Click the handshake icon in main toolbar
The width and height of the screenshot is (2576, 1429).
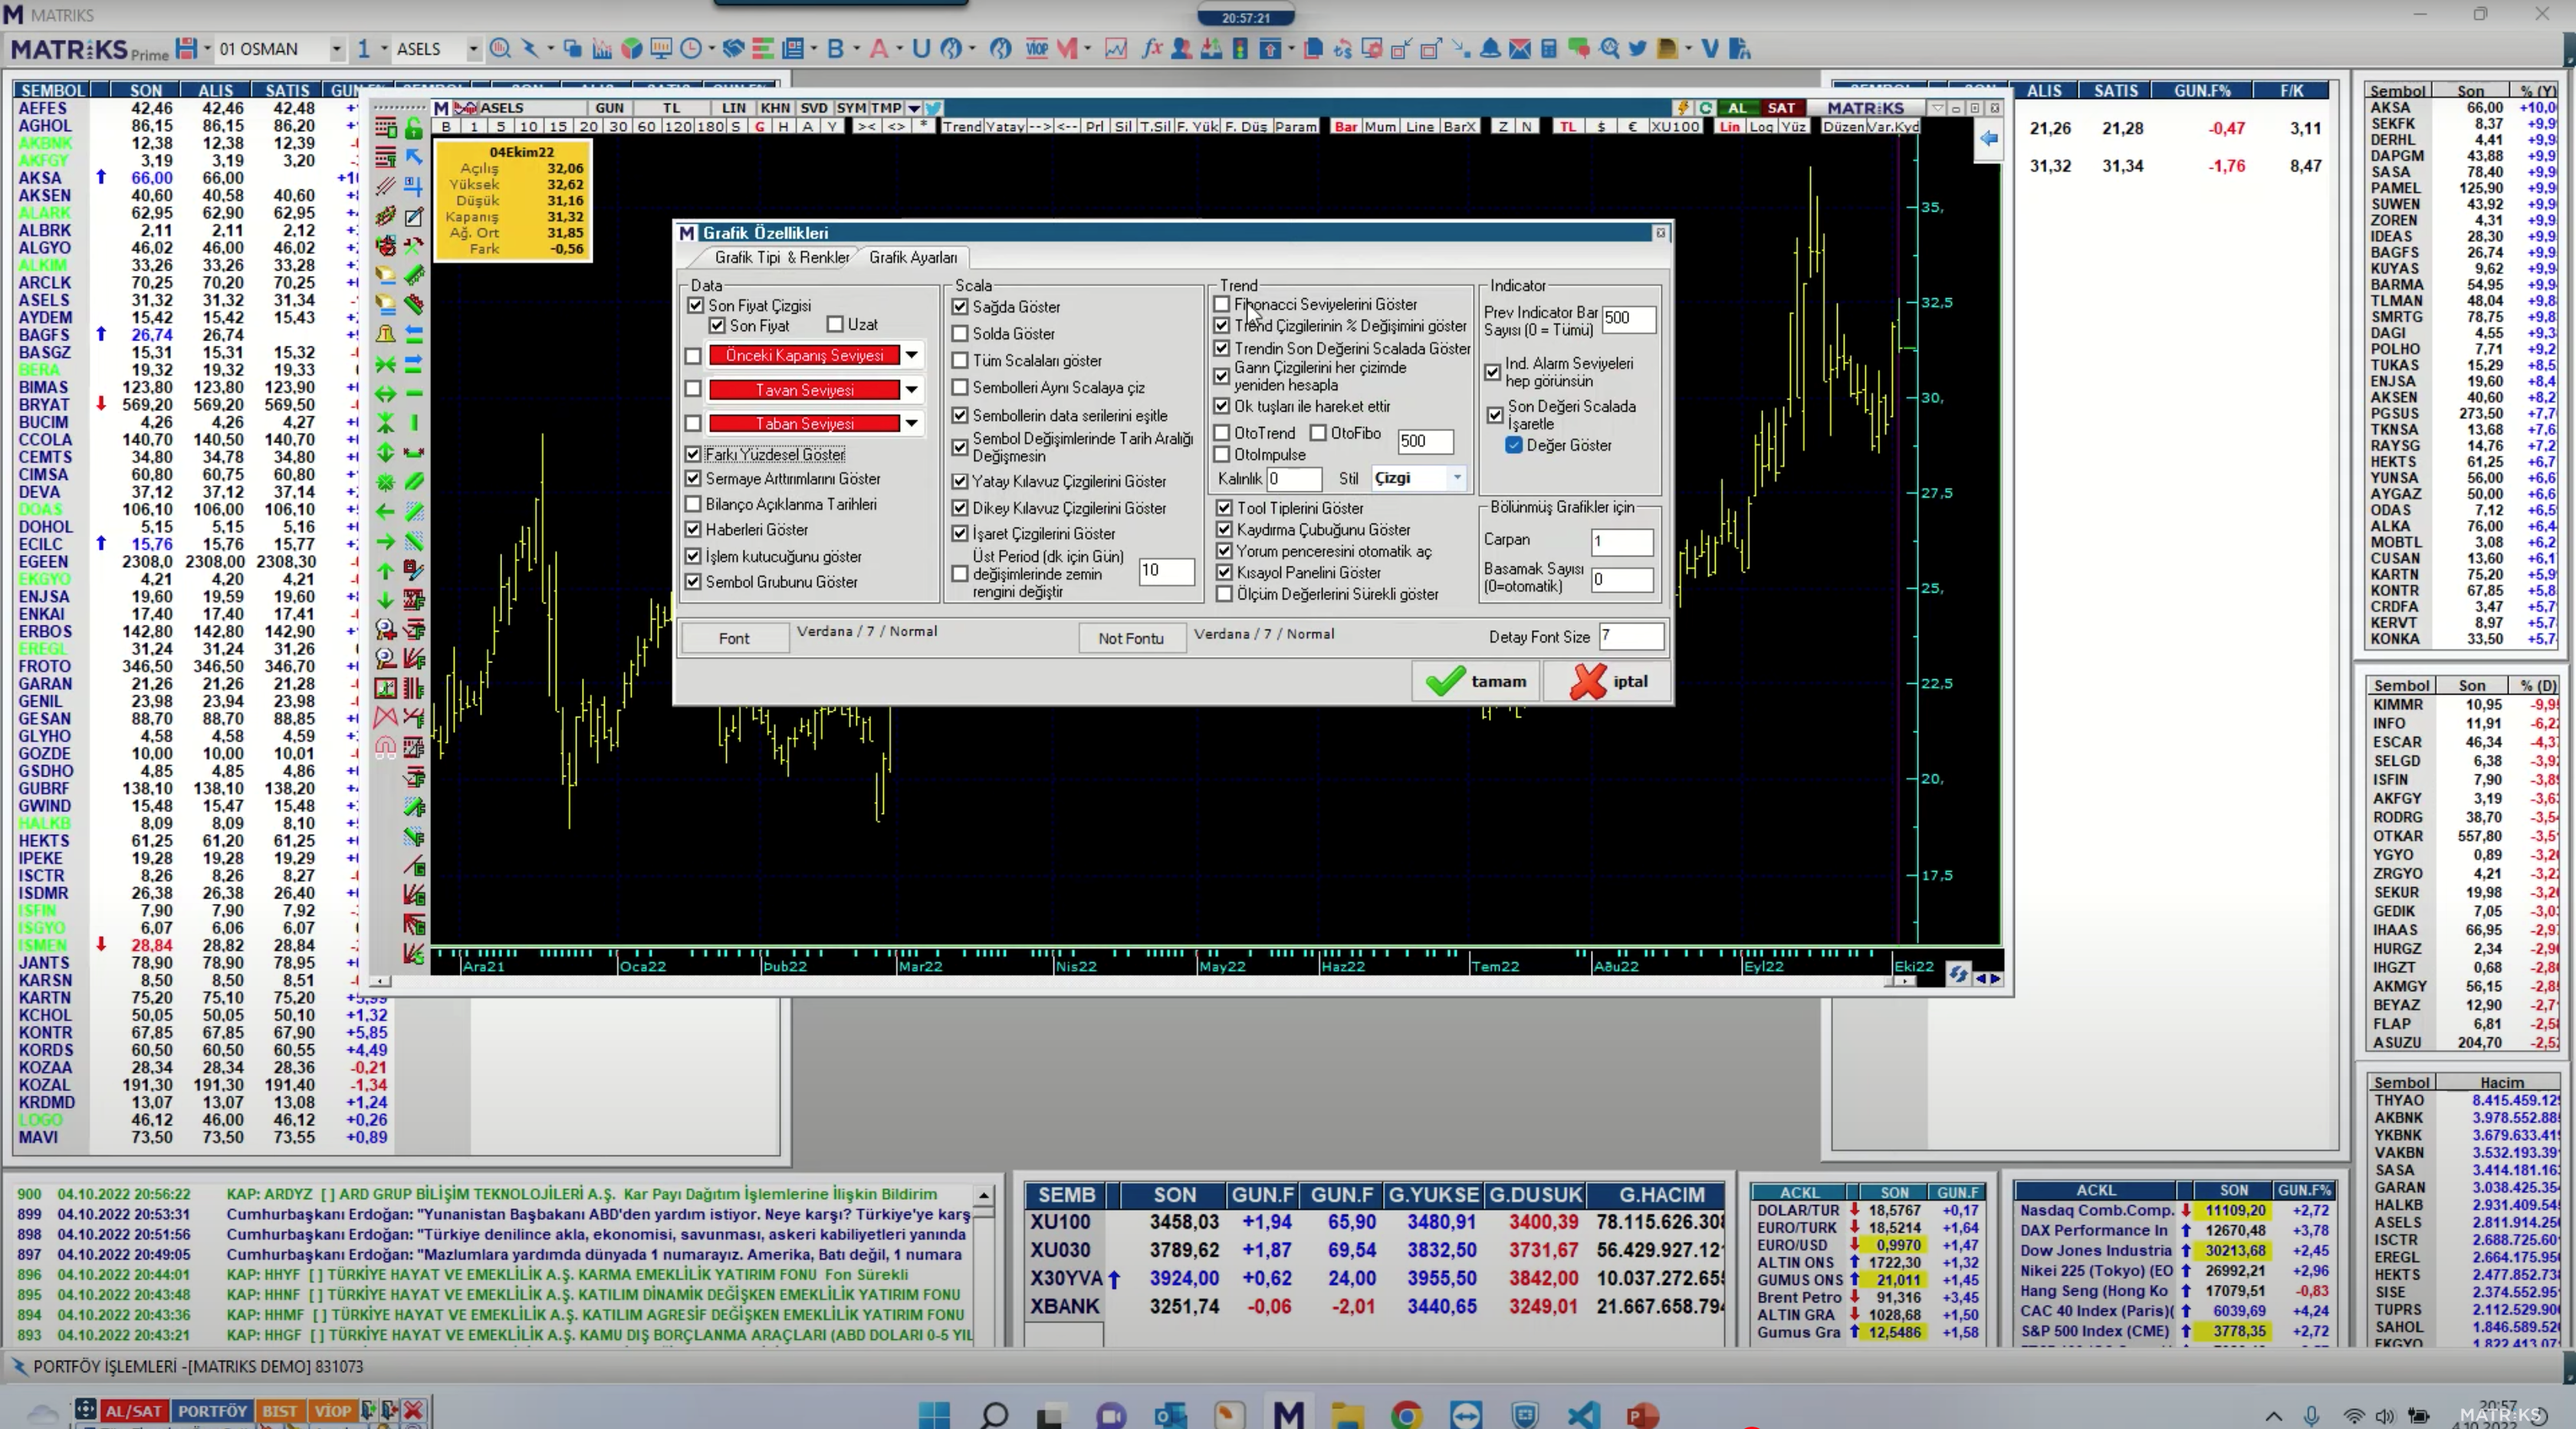[x=733, y=48]
